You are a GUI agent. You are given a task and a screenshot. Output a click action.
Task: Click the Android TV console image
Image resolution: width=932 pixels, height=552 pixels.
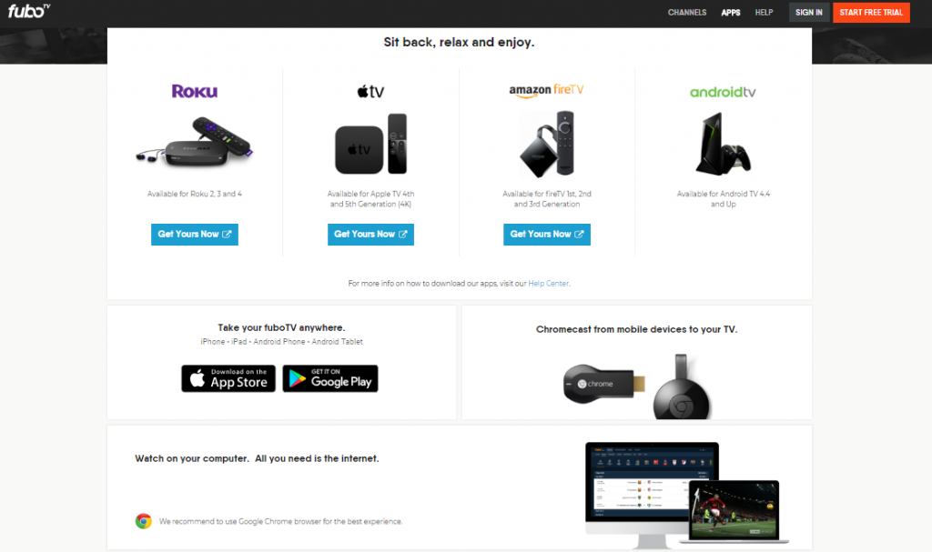click(x=723, y=144)
